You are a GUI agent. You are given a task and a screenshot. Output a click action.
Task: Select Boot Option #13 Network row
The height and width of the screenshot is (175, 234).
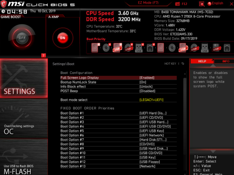[x=119, y=166]
